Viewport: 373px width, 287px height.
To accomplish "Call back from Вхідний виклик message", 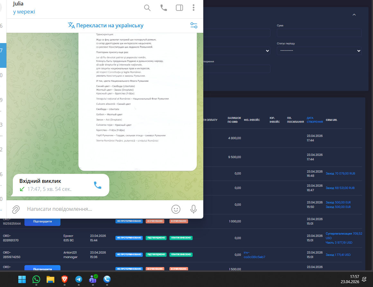I will pyautogui.click(x=97, y=185).
